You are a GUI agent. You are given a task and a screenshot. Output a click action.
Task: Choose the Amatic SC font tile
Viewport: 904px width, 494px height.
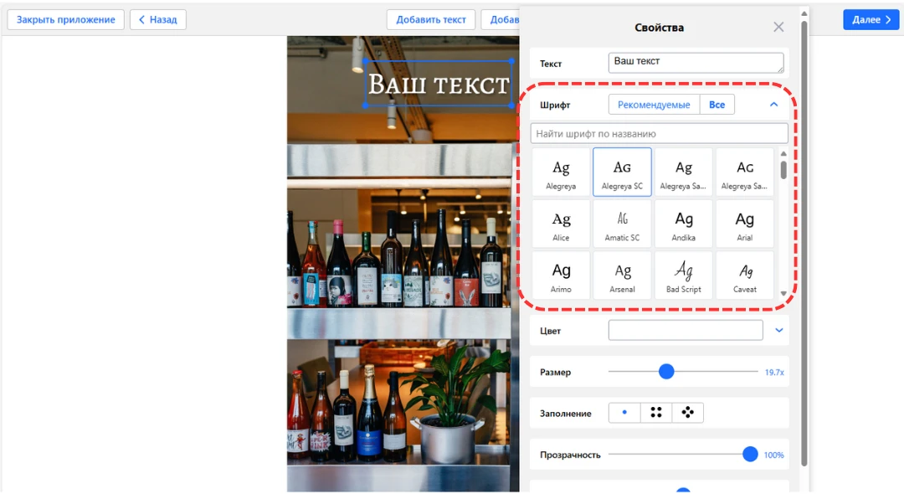(622, 224)
